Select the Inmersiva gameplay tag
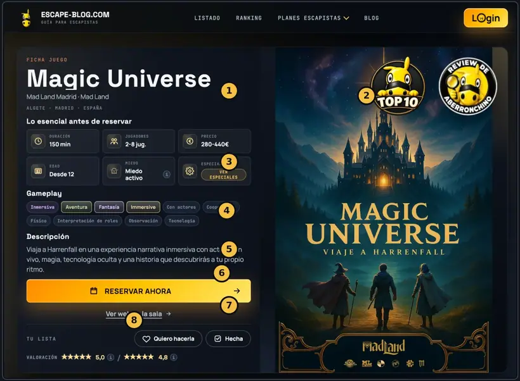This screenshot has width=520, height=381. (42, 207)
